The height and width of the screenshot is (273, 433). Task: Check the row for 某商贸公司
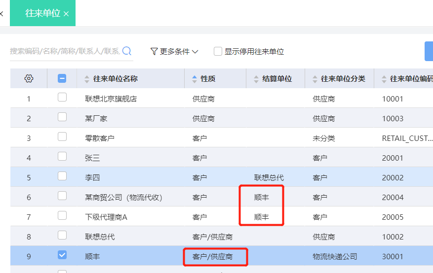click(62, 196)
